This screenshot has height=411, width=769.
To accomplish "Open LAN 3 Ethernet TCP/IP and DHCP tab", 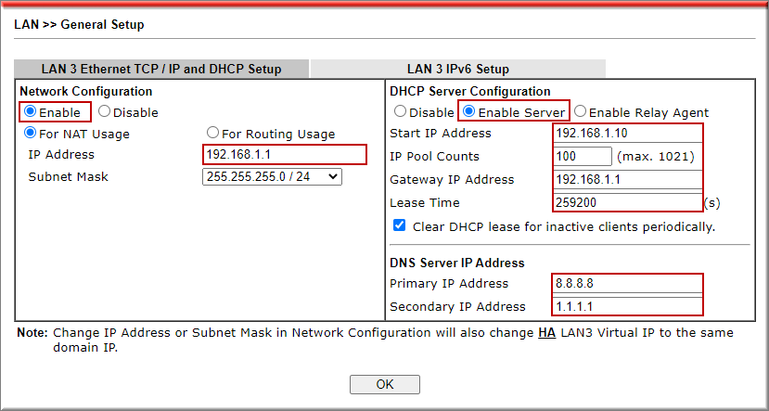I will point(161,69).
